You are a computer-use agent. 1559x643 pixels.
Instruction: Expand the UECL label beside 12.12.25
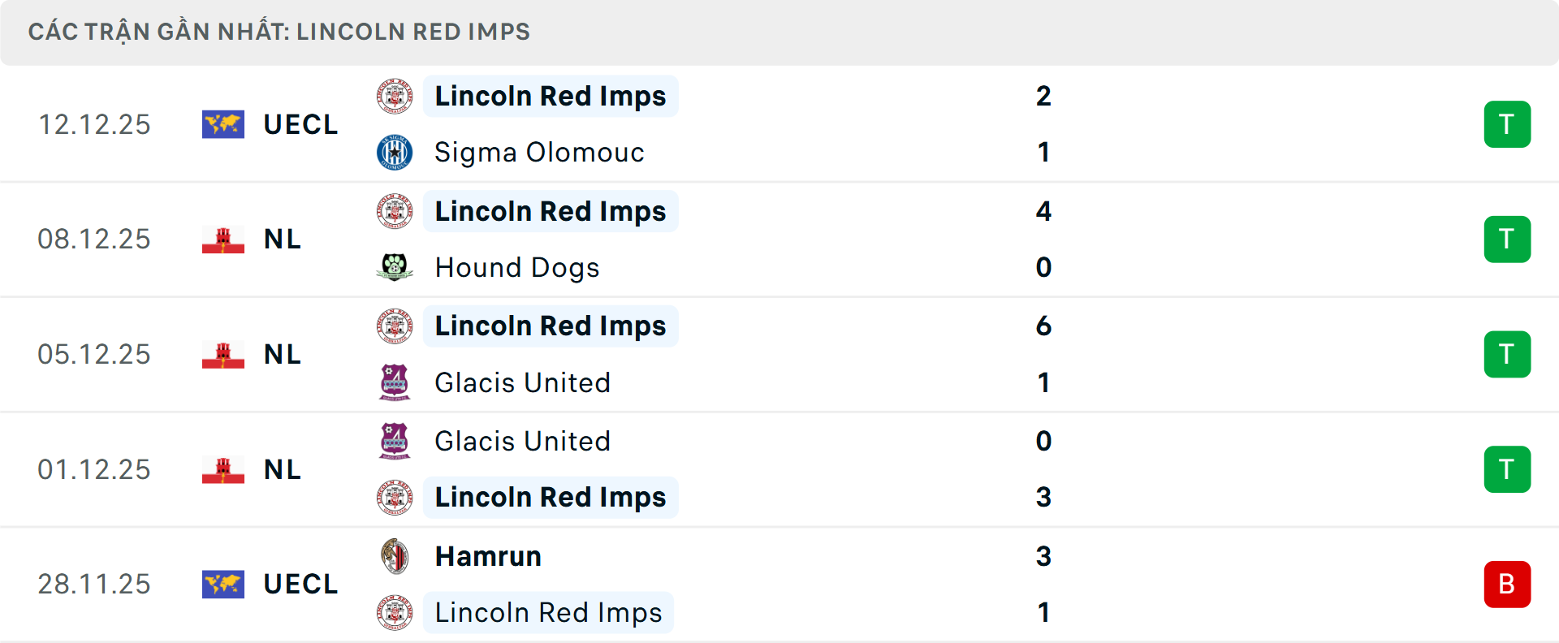click(300, 123)
